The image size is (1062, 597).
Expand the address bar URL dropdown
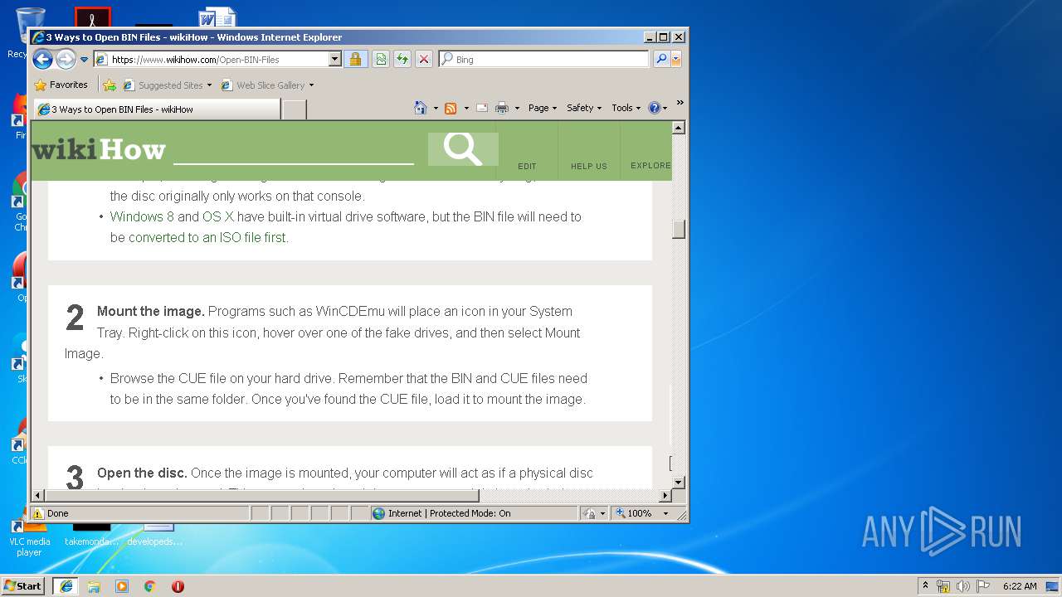335,59
